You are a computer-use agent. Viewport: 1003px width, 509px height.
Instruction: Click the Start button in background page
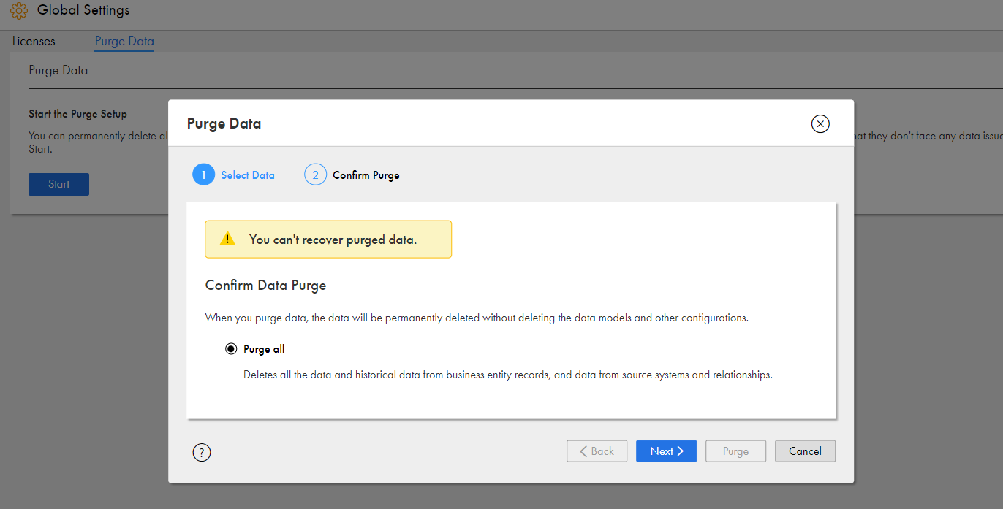tap(58, 184)
